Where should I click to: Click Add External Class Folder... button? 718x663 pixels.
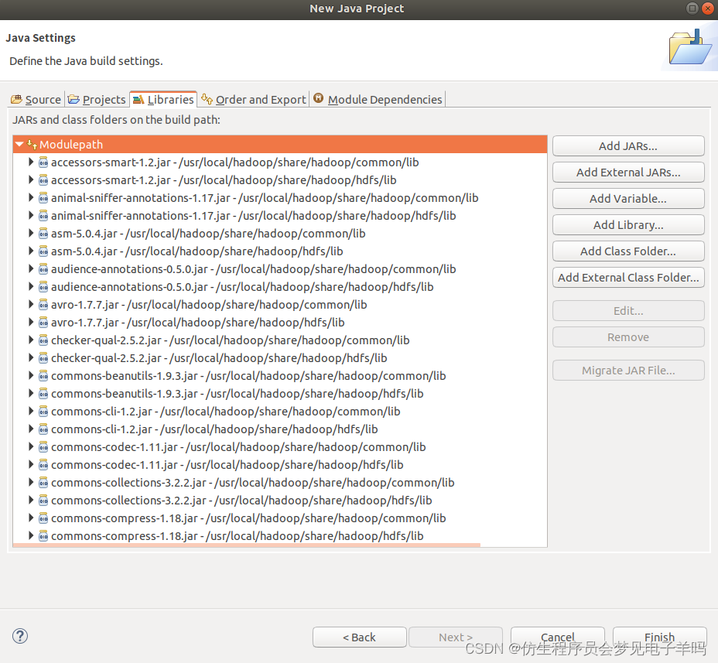pos(628,278)
